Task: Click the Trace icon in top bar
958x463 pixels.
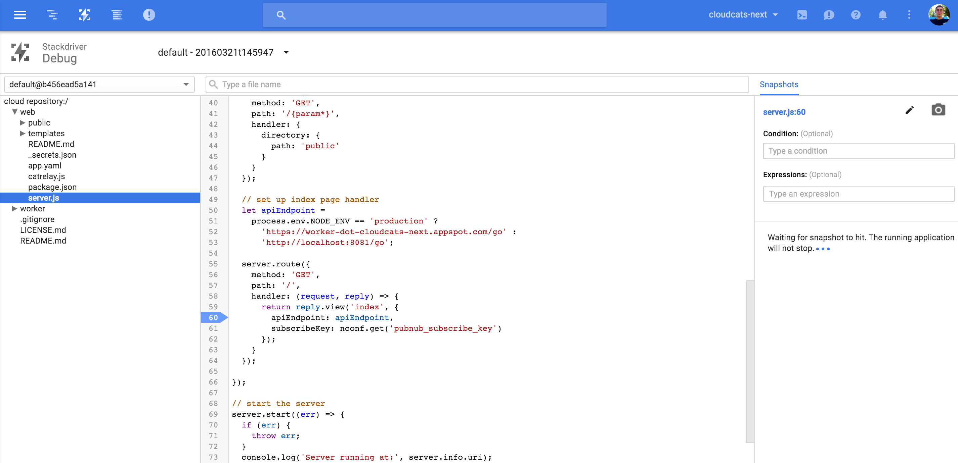Action: point(52,15)
